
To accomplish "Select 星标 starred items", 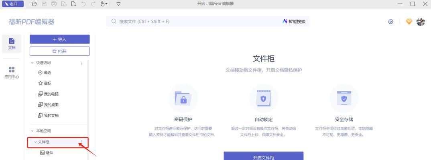I will [x=45, y=83].
